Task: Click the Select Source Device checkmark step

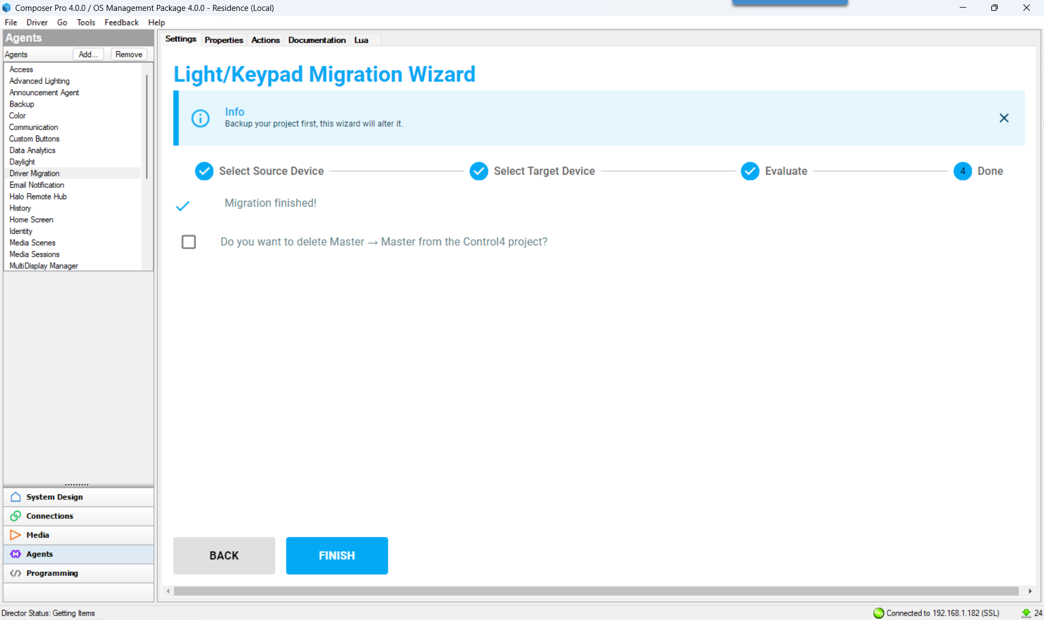Action: pos(204,171)
